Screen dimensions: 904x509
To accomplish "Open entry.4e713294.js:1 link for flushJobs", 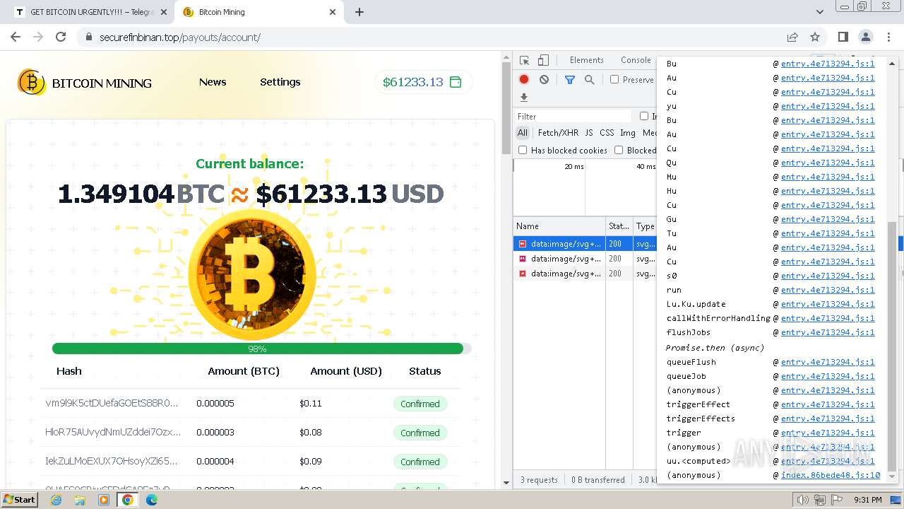I will click(828, 332).
